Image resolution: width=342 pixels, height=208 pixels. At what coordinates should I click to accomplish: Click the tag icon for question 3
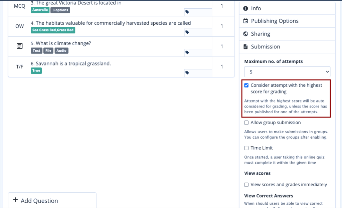click(x=187, y=12)
